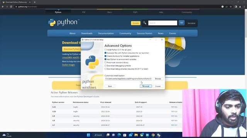
Task: Open the Community nav menu item
Action: (125, 33)
